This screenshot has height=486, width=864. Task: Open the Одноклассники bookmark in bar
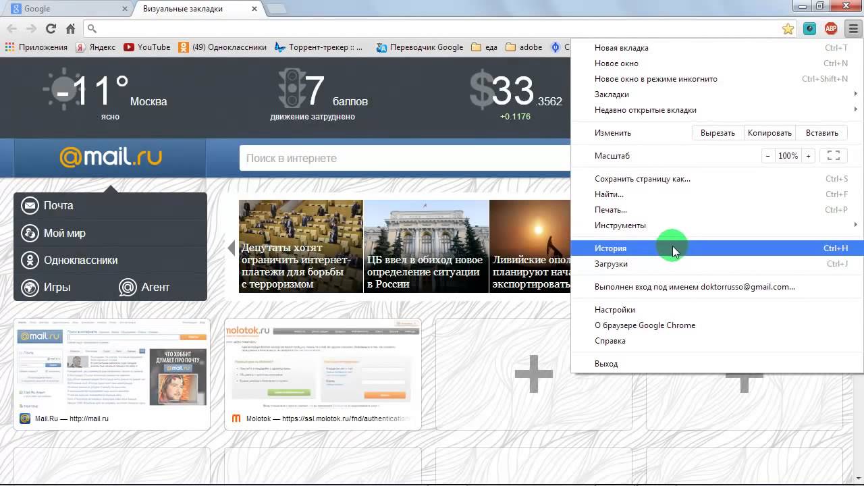(x=223, y=47)
